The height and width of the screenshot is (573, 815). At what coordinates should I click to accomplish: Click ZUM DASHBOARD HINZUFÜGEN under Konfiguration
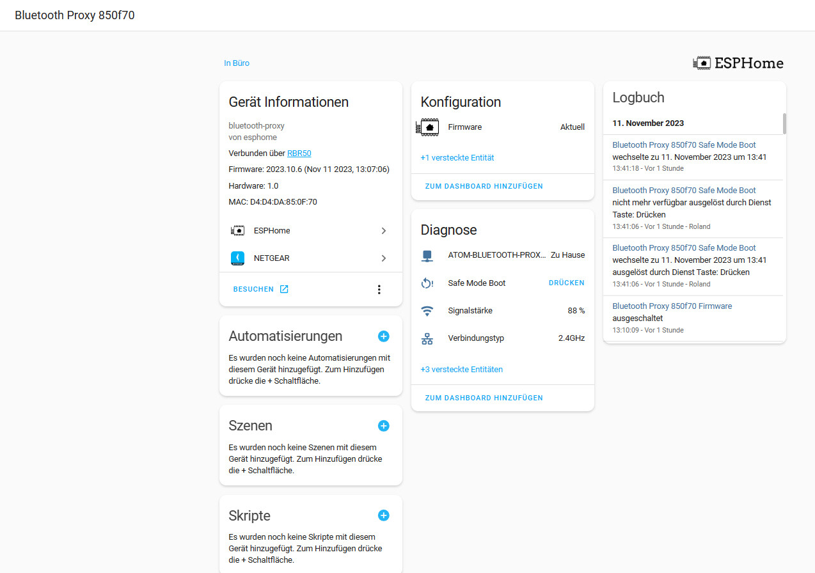pyautogui.click(x=484, y=185)
